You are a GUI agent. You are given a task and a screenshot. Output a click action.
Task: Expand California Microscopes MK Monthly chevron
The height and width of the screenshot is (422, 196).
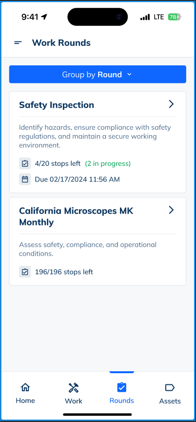point(171,210)
